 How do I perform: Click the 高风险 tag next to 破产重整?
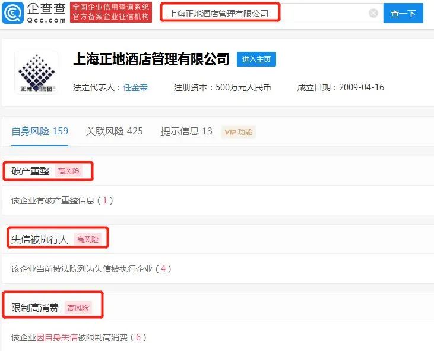point(69,171)
